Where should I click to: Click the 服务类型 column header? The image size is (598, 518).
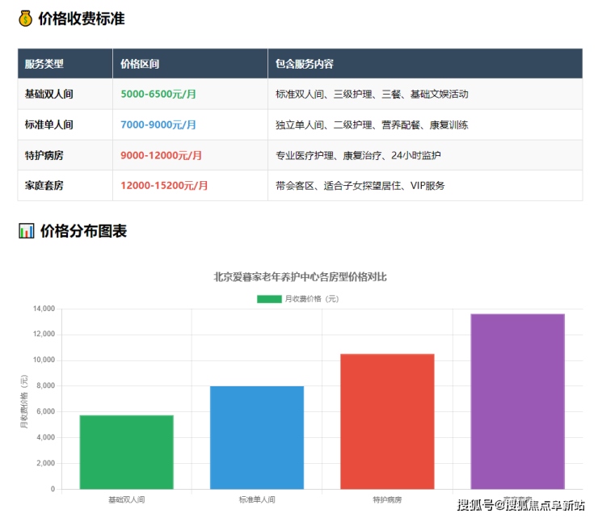tap(44, 64)
